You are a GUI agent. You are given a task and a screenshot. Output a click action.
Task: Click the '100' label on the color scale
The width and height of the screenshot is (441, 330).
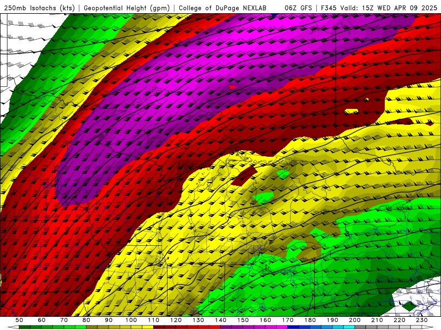tap(131, 320)
